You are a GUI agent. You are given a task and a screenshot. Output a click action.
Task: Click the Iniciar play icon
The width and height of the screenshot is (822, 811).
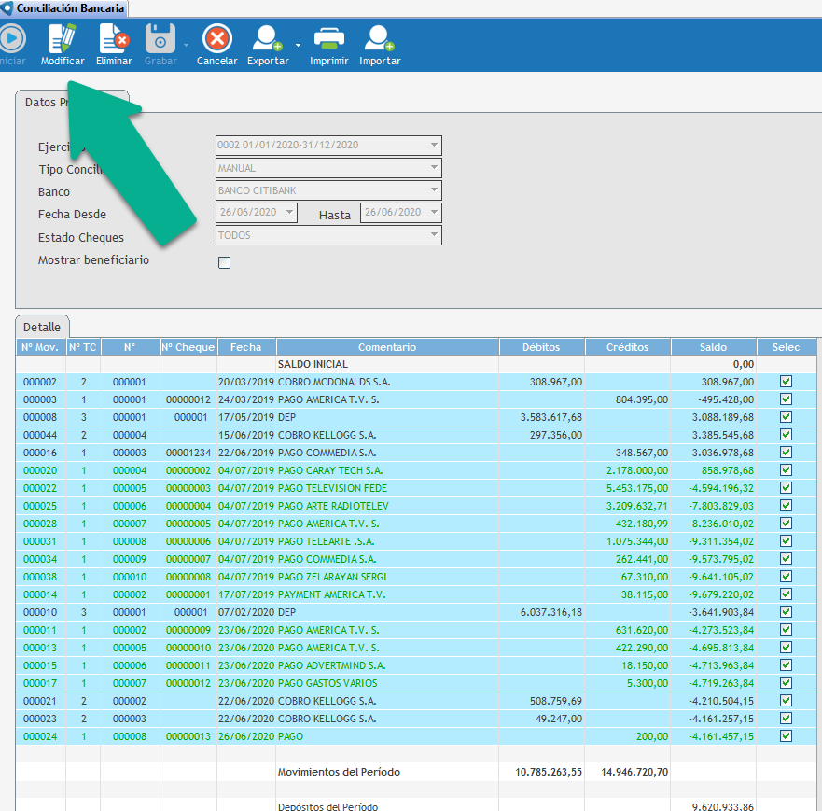pos(12,39)
